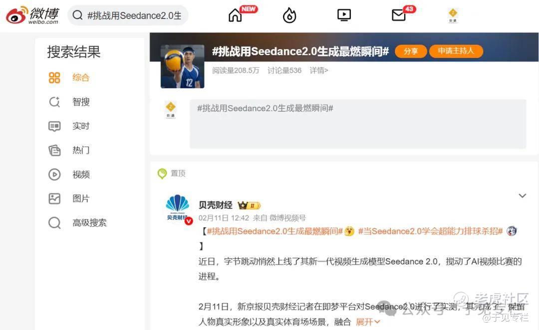Select the 图片 image icon
Screen dimensions: 539x330
pos(54,198)
